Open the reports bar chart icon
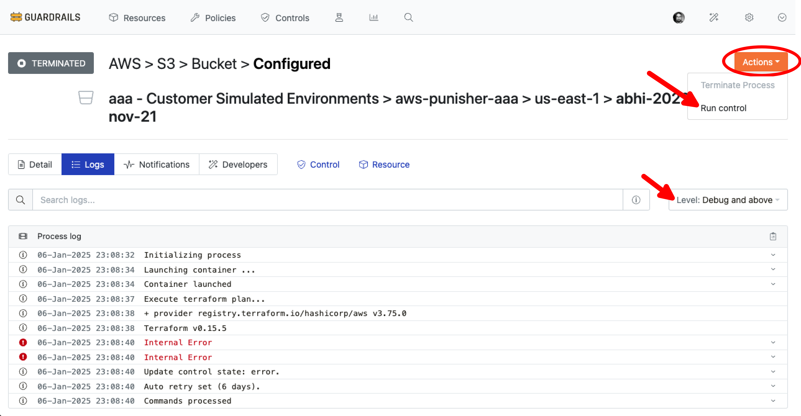The image size is (801, 416). coord(373,17)
